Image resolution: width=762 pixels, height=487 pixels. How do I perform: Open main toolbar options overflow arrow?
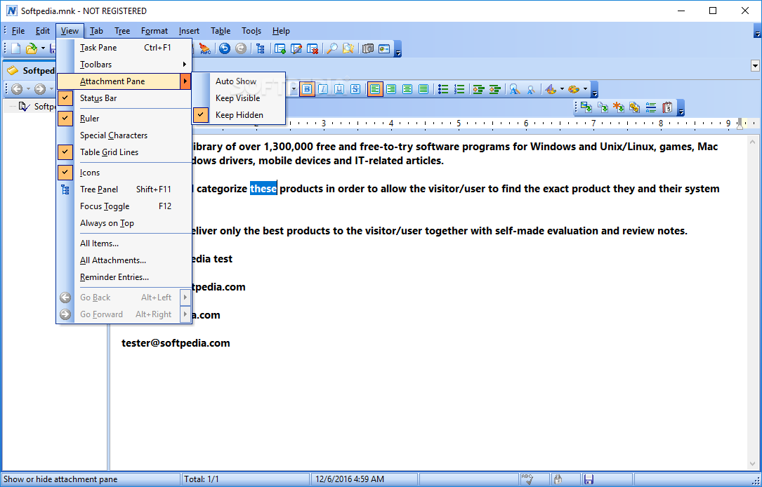398,49
